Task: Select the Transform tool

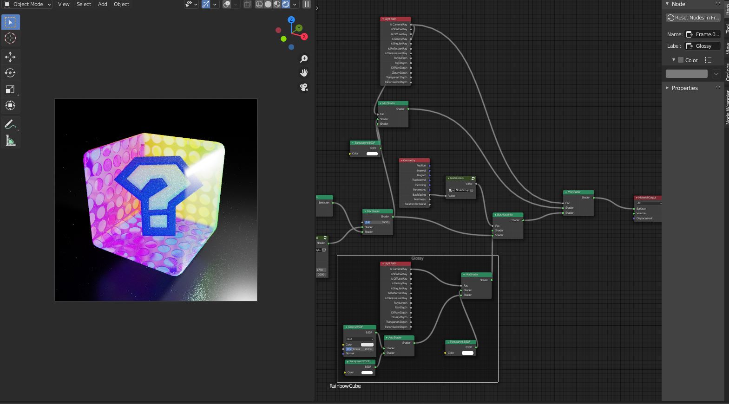Action: pyautogui.click(x=10, y=105)
